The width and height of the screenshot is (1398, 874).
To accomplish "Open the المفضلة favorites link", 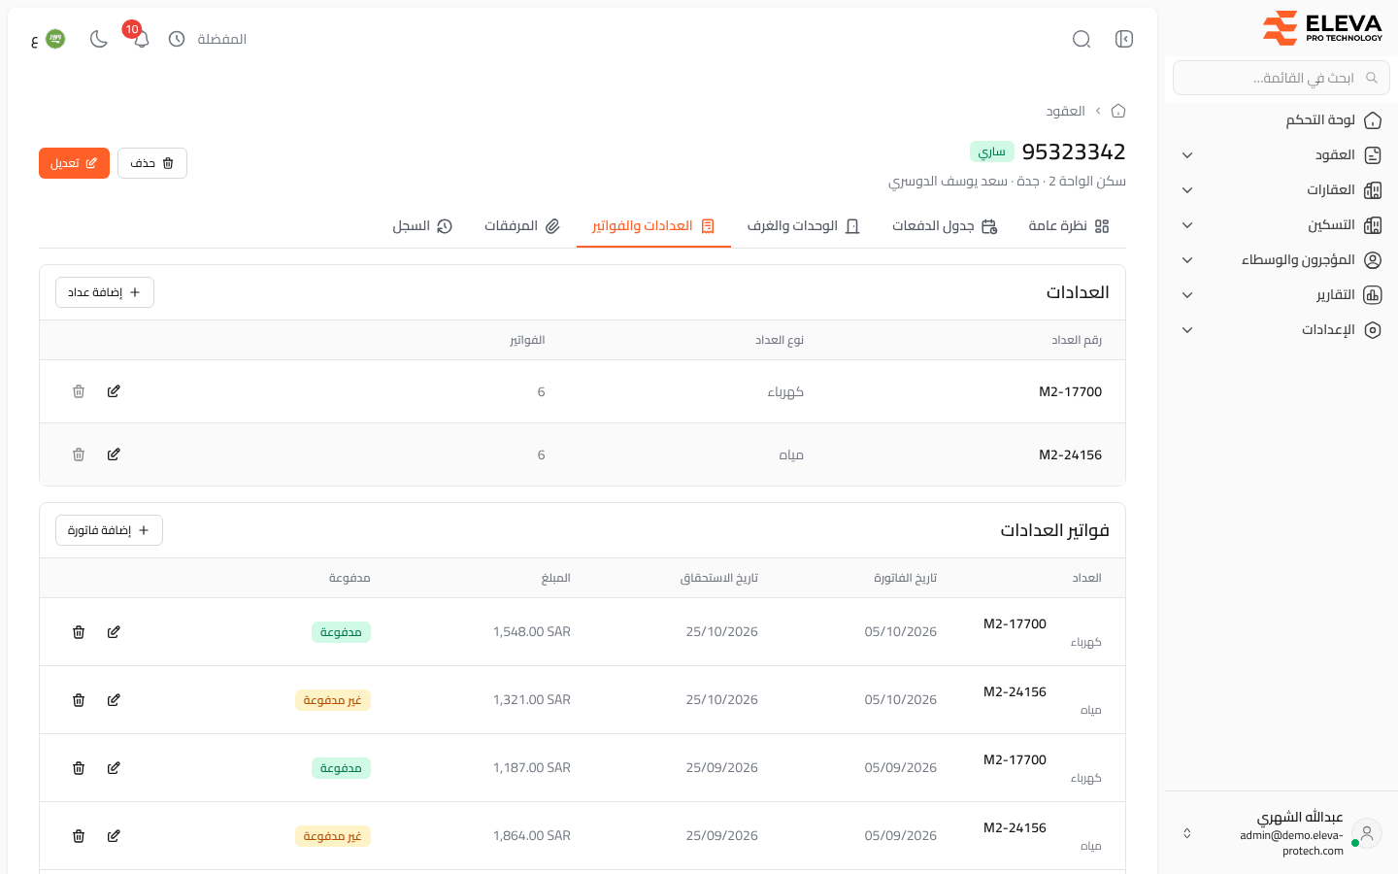I will [222, 39].
